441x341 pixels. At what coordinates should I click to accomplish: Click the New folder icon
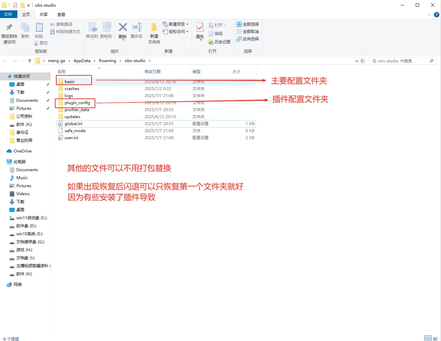[154, 27]
